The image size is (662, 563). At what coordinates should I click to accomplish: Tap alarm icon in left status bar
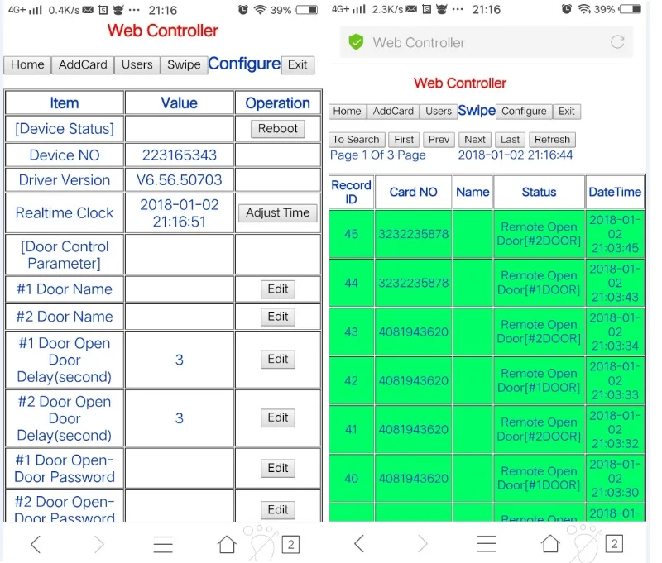(x=242, y=10)
